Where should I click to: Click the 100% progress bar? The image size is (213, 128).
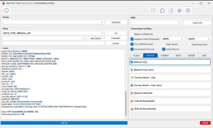point(64,123)
